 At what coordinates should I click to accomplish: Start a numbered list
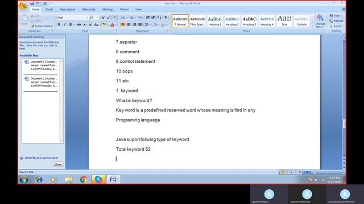(131, 18)
